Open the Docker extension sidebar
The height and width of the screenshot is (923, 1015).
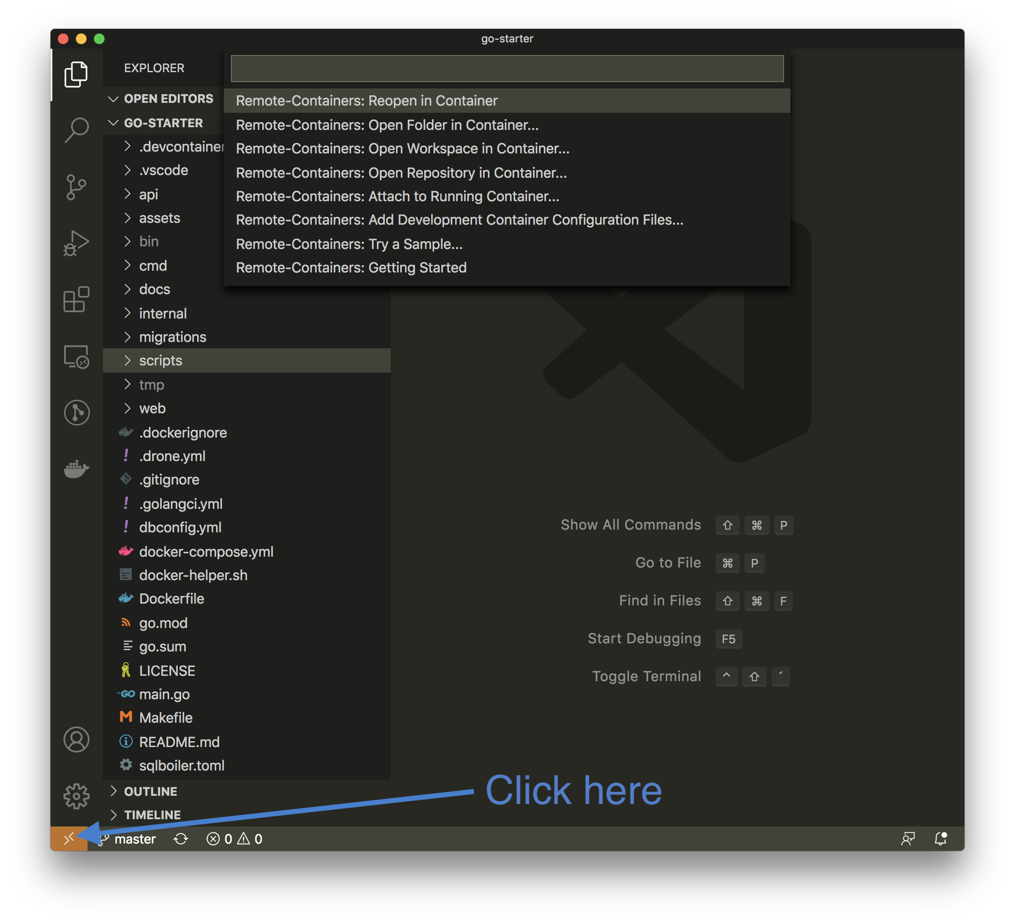(77, 469)
